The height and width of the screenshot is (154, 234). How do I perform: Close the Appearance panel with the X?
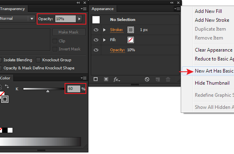(178, 2)
